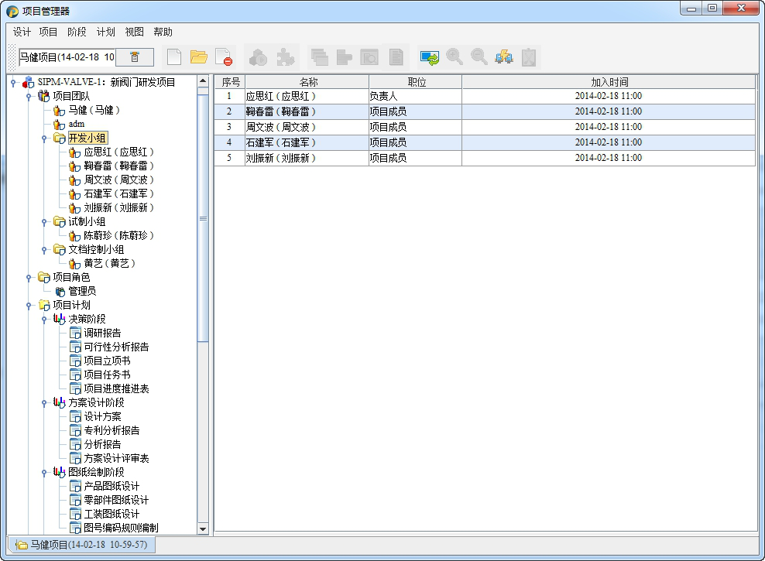Open the 项目 menu
This screenshot has height=561, width=765.
pos(48,32)
